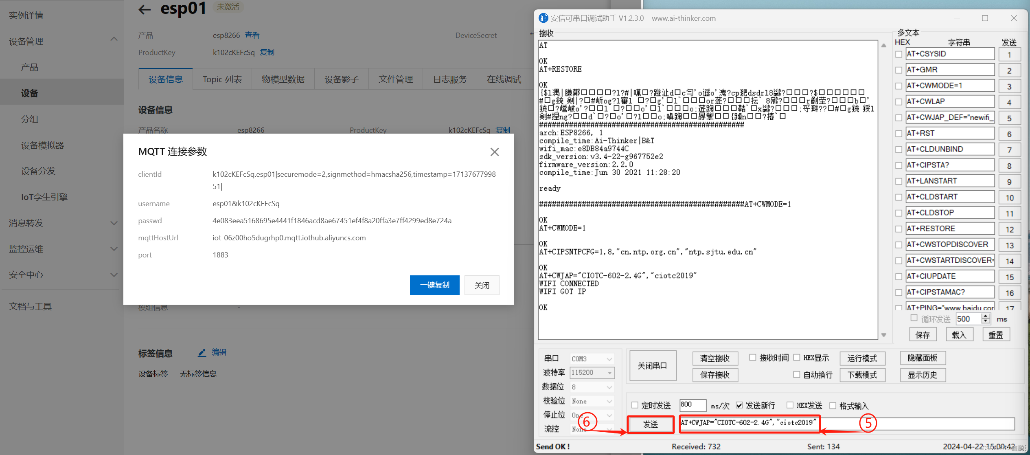Click 显示历史 show history button
This screenshot has height=455, width=1030.
point(923,375)
